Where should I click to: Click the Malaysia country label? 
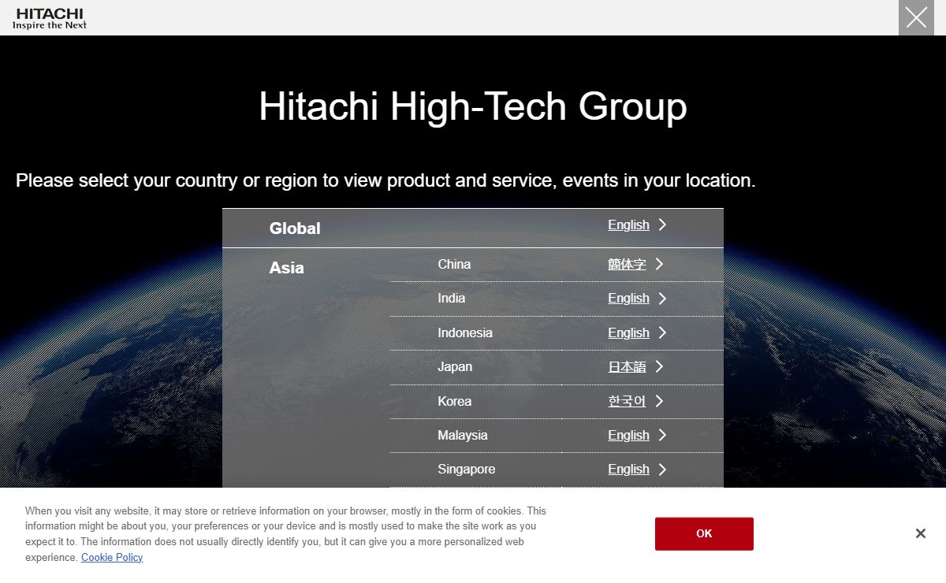coord(463,435)
